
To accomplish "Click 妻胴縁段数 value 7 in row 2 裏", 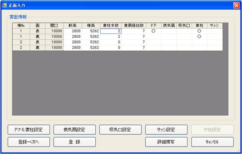I will pyautogui.click(x=134, y=48).
